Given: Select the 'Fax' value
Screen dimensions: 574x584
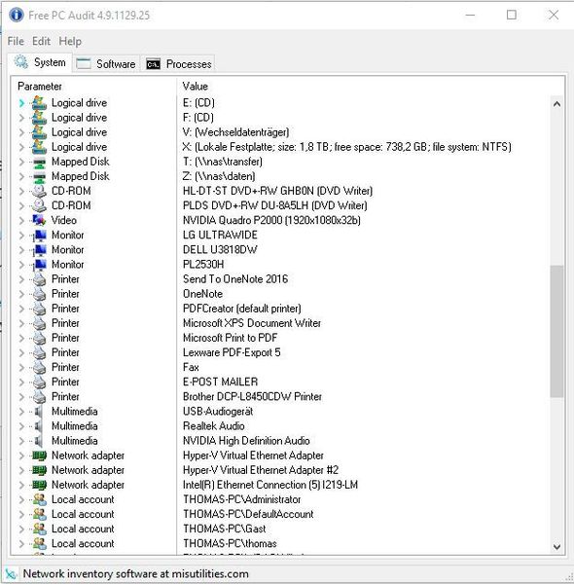Looking at the screenshot, I should point(191,368).
